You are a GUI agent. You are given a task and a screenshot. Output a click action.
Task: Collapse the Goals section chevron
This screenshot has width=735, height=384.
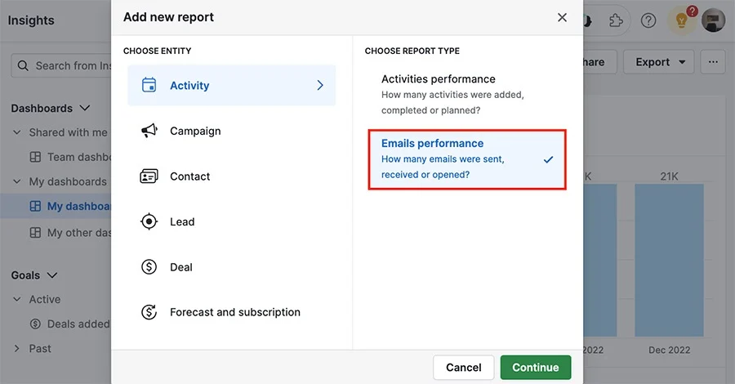(52, 275)
